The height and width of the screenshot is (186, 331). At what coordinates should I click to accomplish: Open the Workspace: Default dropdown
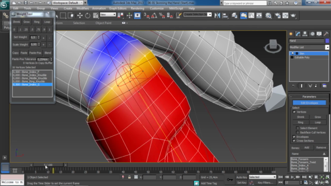(68, 3)
